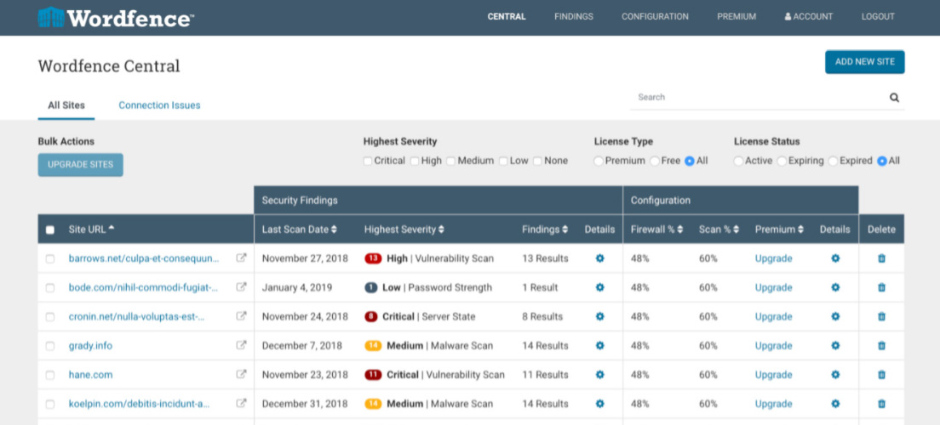Open findings details gear for koelpin.com row

(x=599, y=404)
